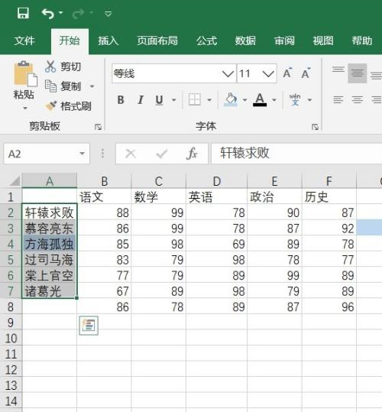This screenshot has width=382, height=412.
Task: Click the Select All corner triangle
Action: coord(14,180)
